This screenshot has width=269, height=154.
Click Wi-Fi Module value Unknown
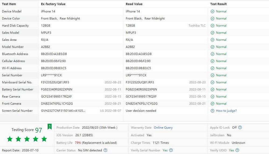238,142
